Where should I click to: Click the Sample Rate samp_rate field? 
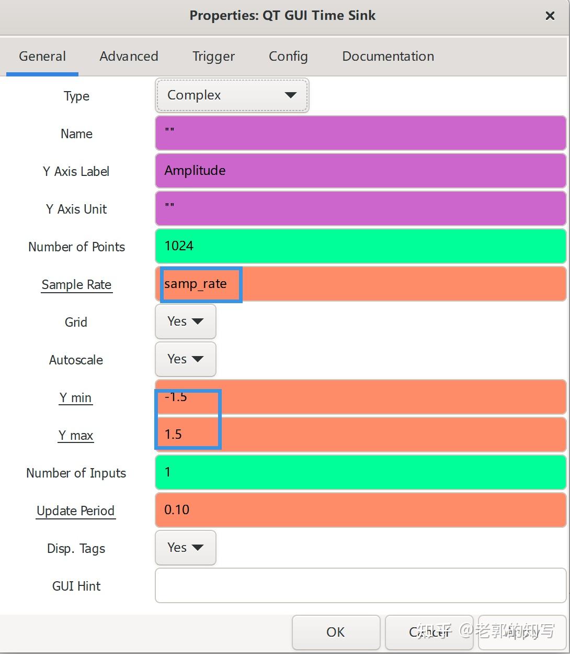click(361, 284)
